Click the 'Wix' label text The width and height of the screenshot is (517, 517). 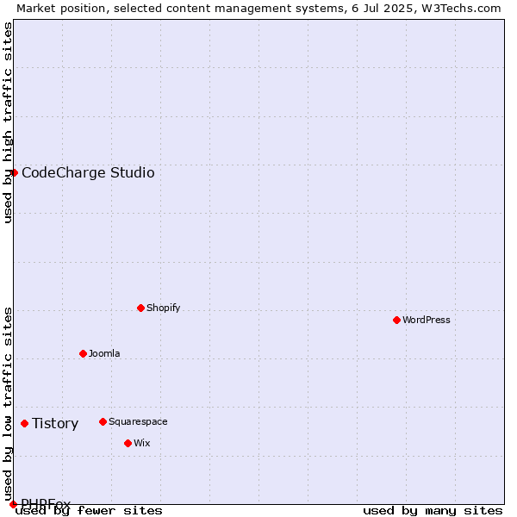tap(142, 443)
